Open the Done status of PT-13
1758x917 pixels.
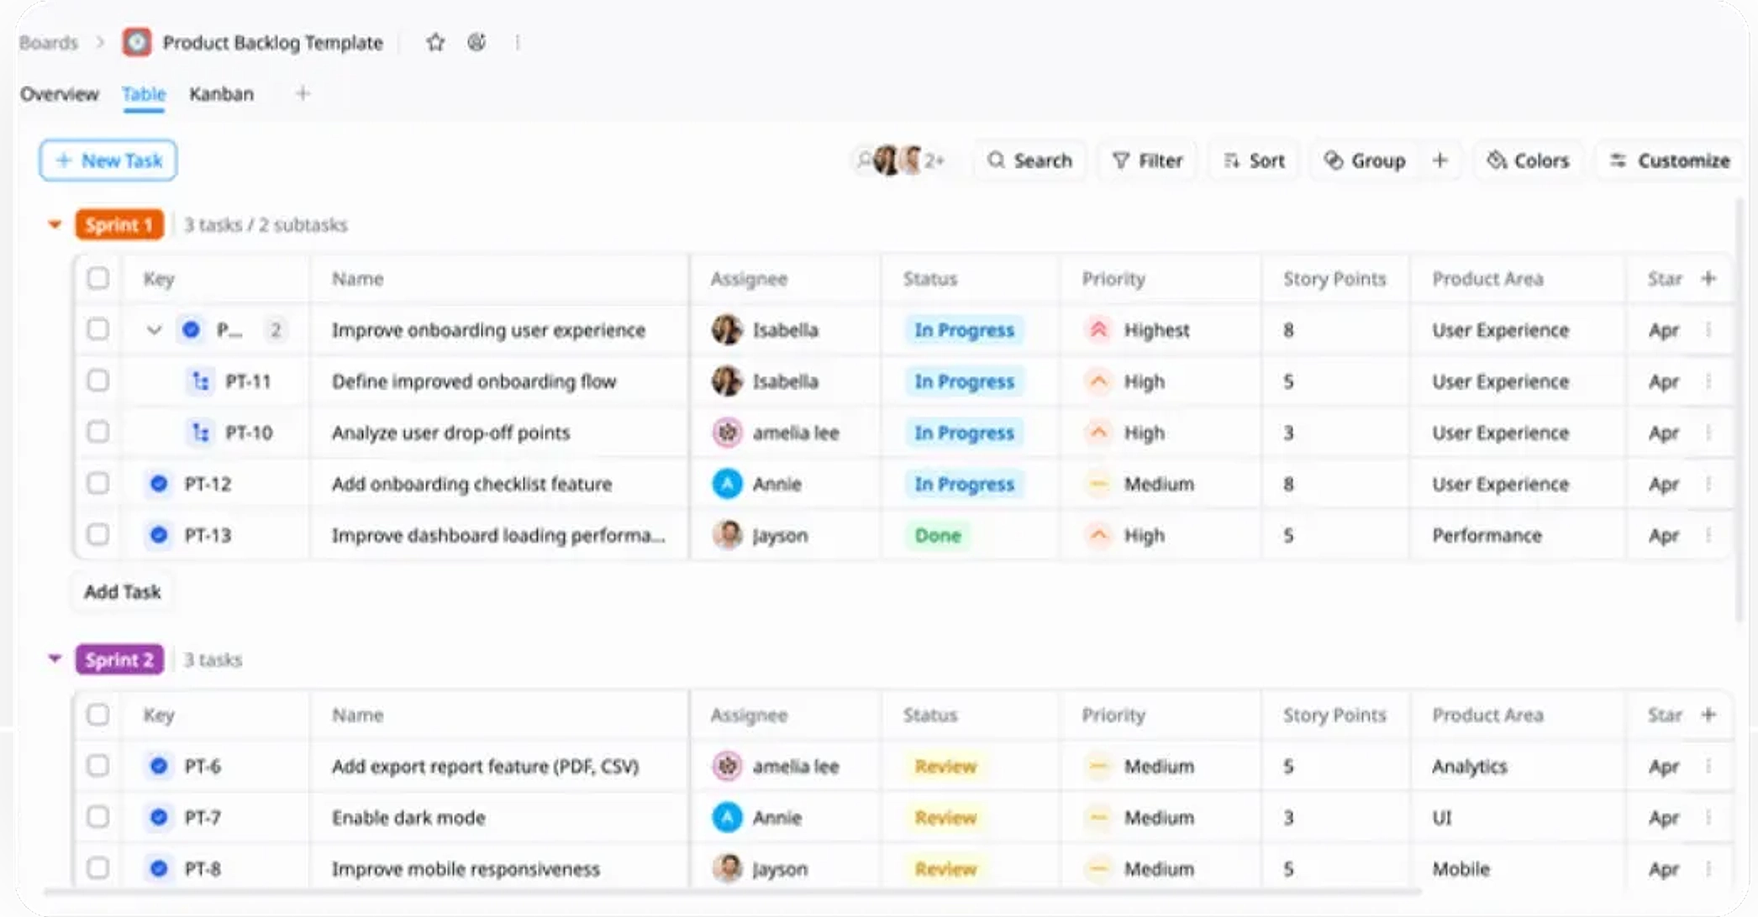point(937,535)
